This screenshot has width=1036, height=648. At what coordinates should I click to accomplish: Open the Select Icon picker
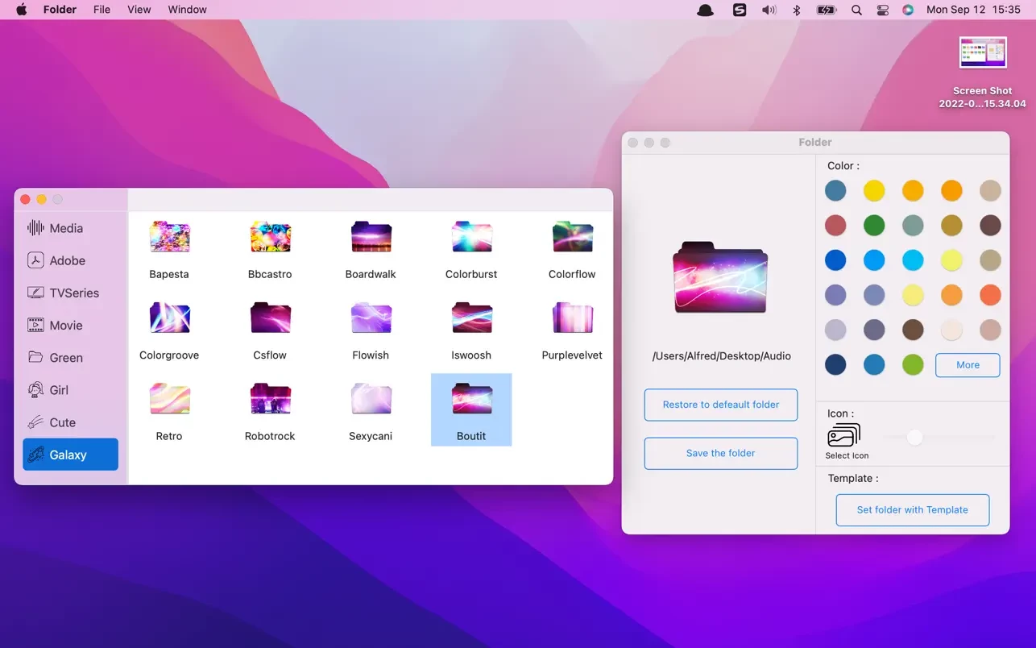(x=844, y=435)
